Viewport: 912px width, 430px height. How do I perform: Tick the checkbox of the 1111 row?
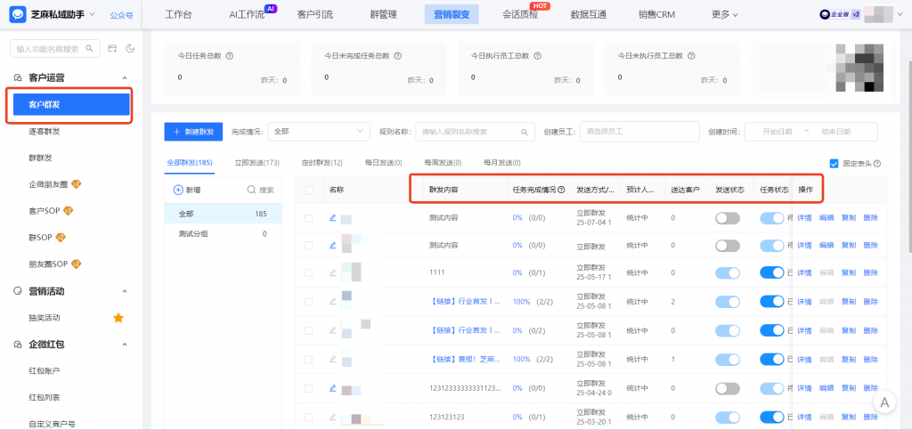pos(309,272)
